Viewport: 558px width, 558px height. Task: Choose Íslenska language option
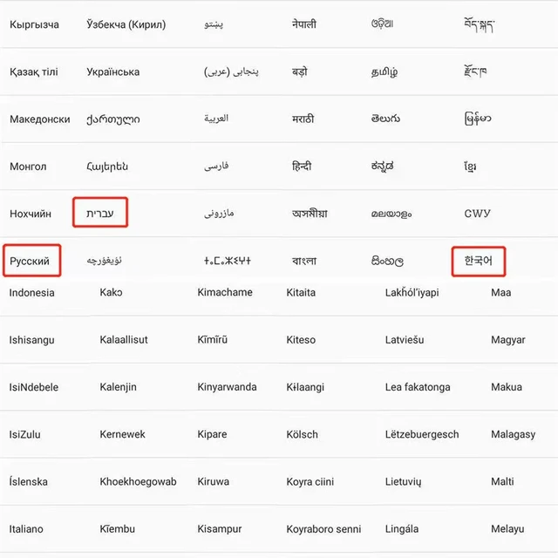(x=29, y=481)
